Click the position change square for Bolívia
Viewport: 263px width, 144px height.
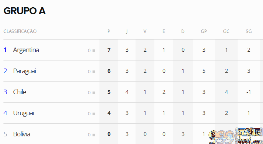coord(94,135)
